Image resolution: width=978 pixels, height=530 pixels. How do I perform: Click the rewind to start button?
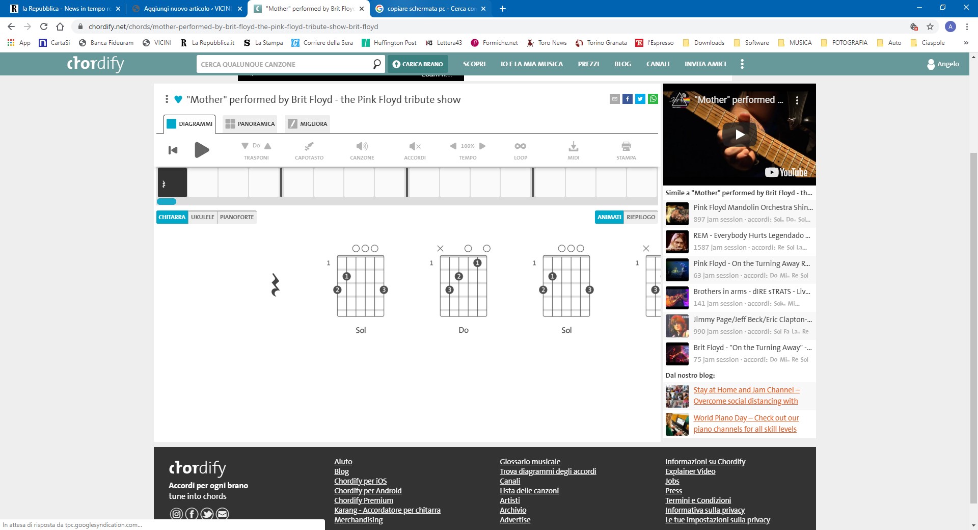(x=173, y=150)
